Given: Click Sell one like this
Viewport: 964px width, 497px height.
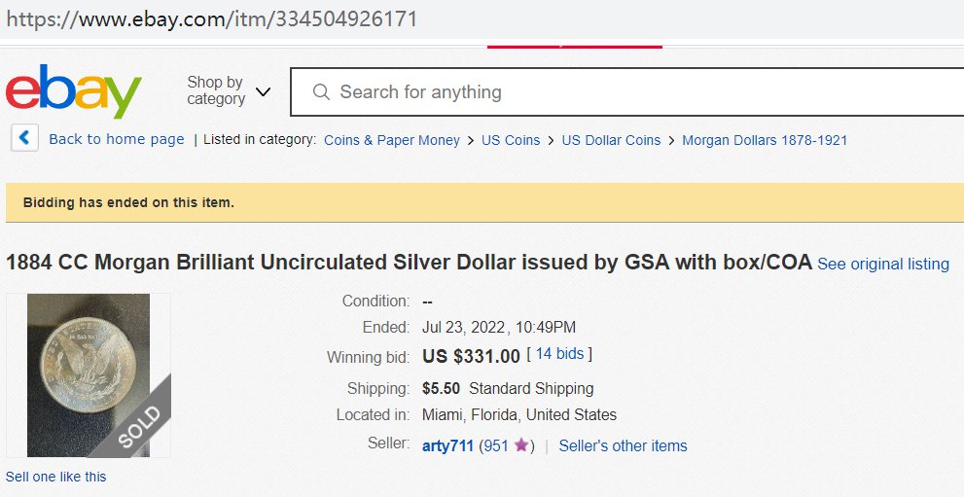Looking at the screenshot, I should (56, 477).
